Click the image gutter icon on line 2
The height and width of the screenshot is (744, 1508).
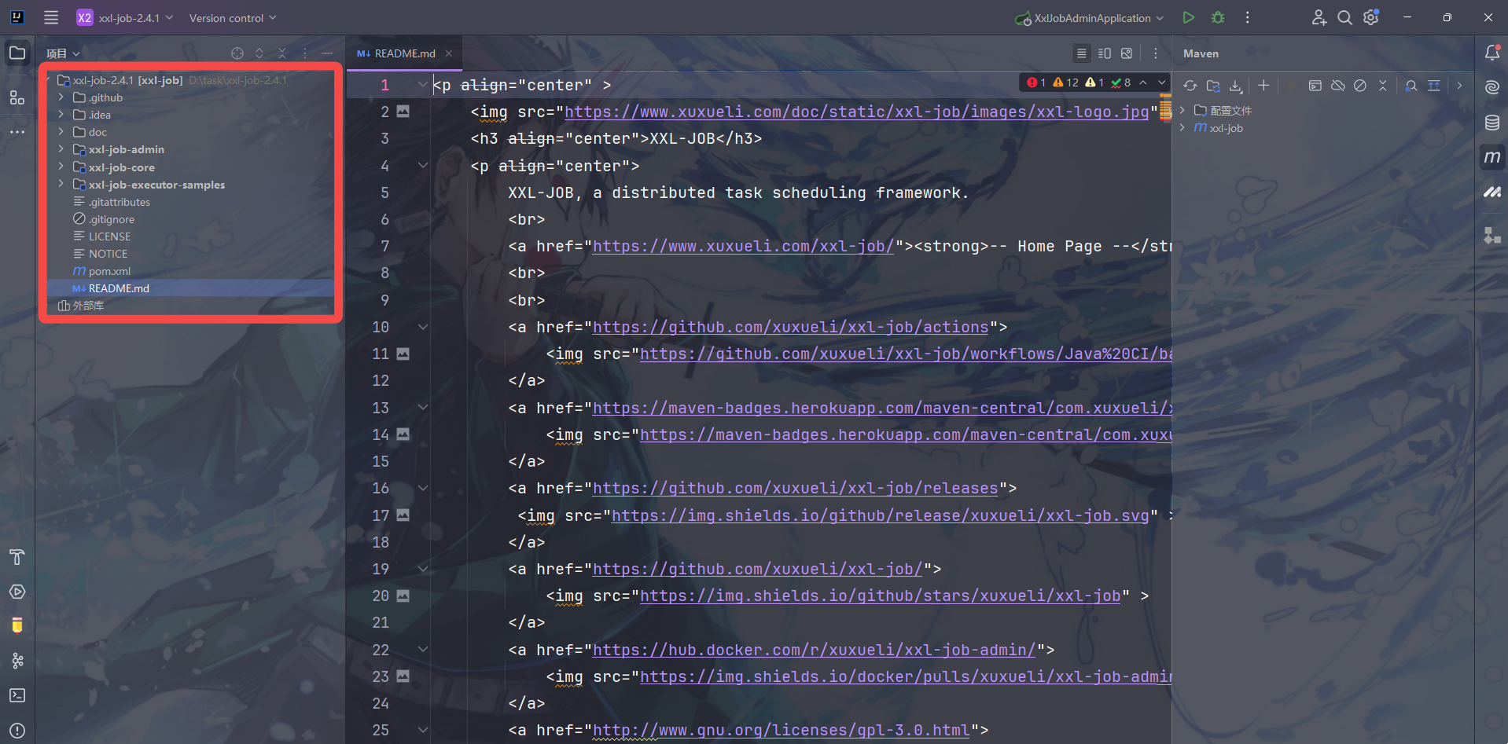(x=403, y=112)
